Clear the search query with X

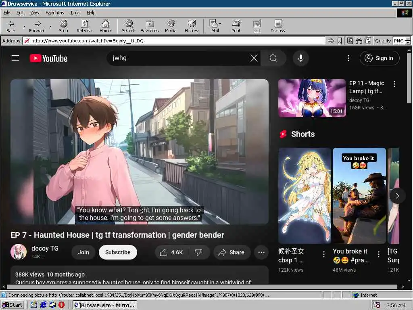pyautogui.click(x=254, y=58)
